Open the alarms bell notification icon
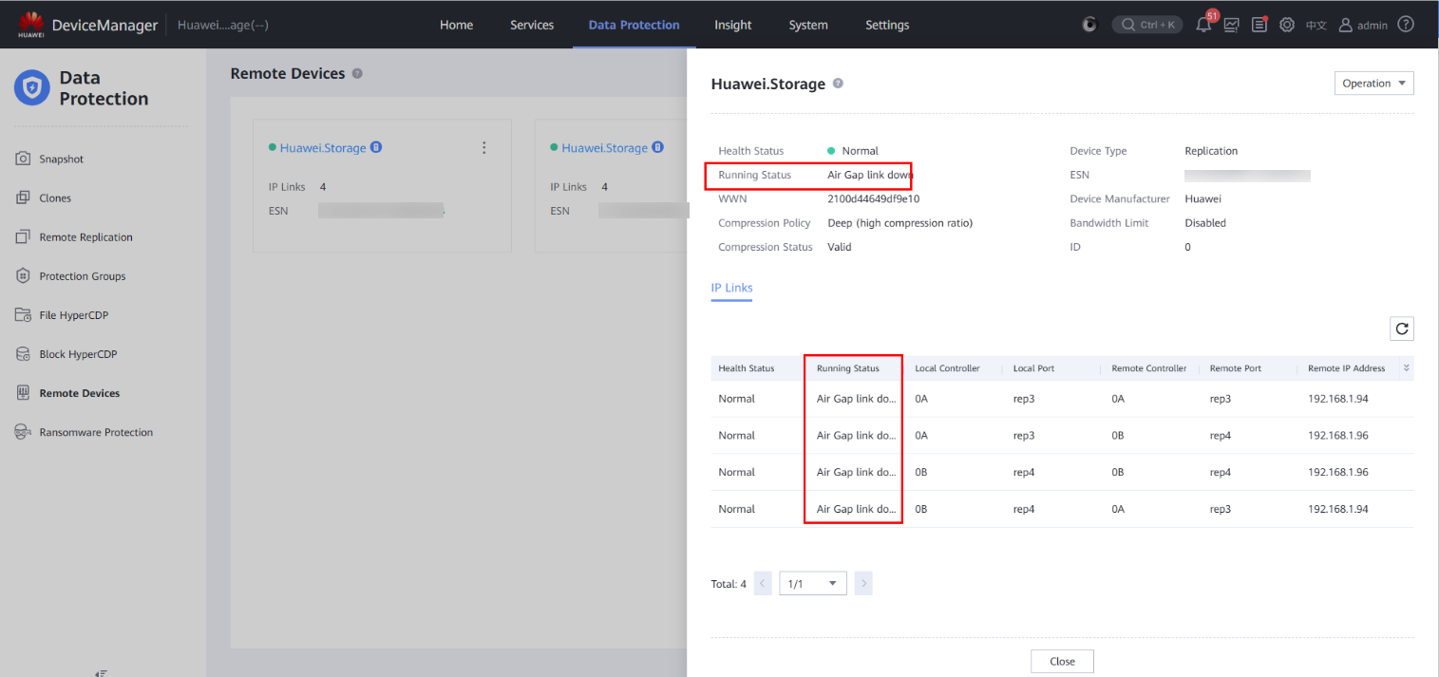Screen dimensions: 1439x677 [x=1203, y=26]
